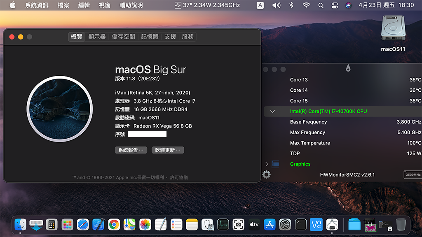Click the Big Sur wallpaper circle image
This screenshot has height=237, width=422.
point(59,109)
